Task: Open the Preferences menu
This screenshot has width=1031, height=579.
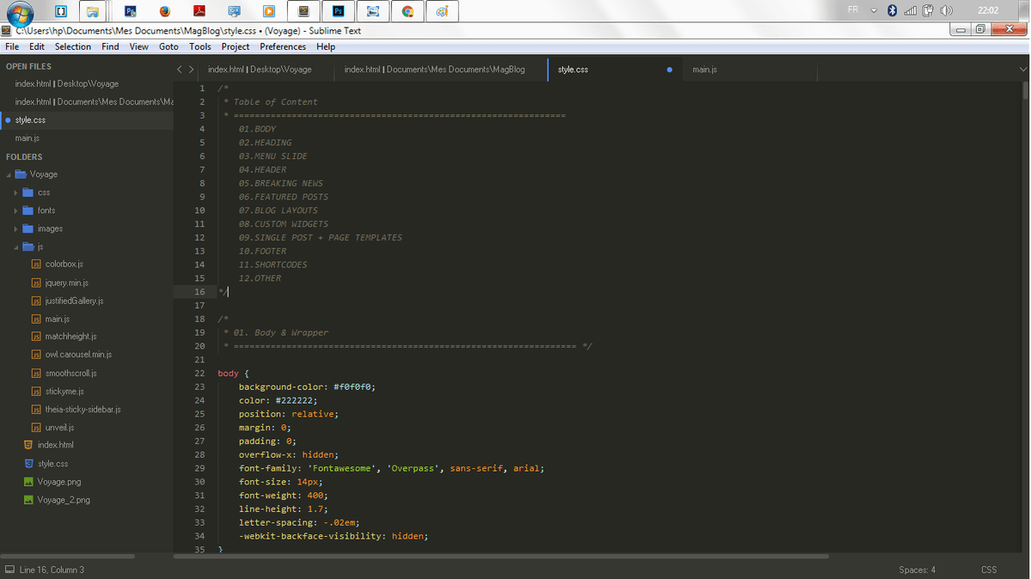Action: 283,46
